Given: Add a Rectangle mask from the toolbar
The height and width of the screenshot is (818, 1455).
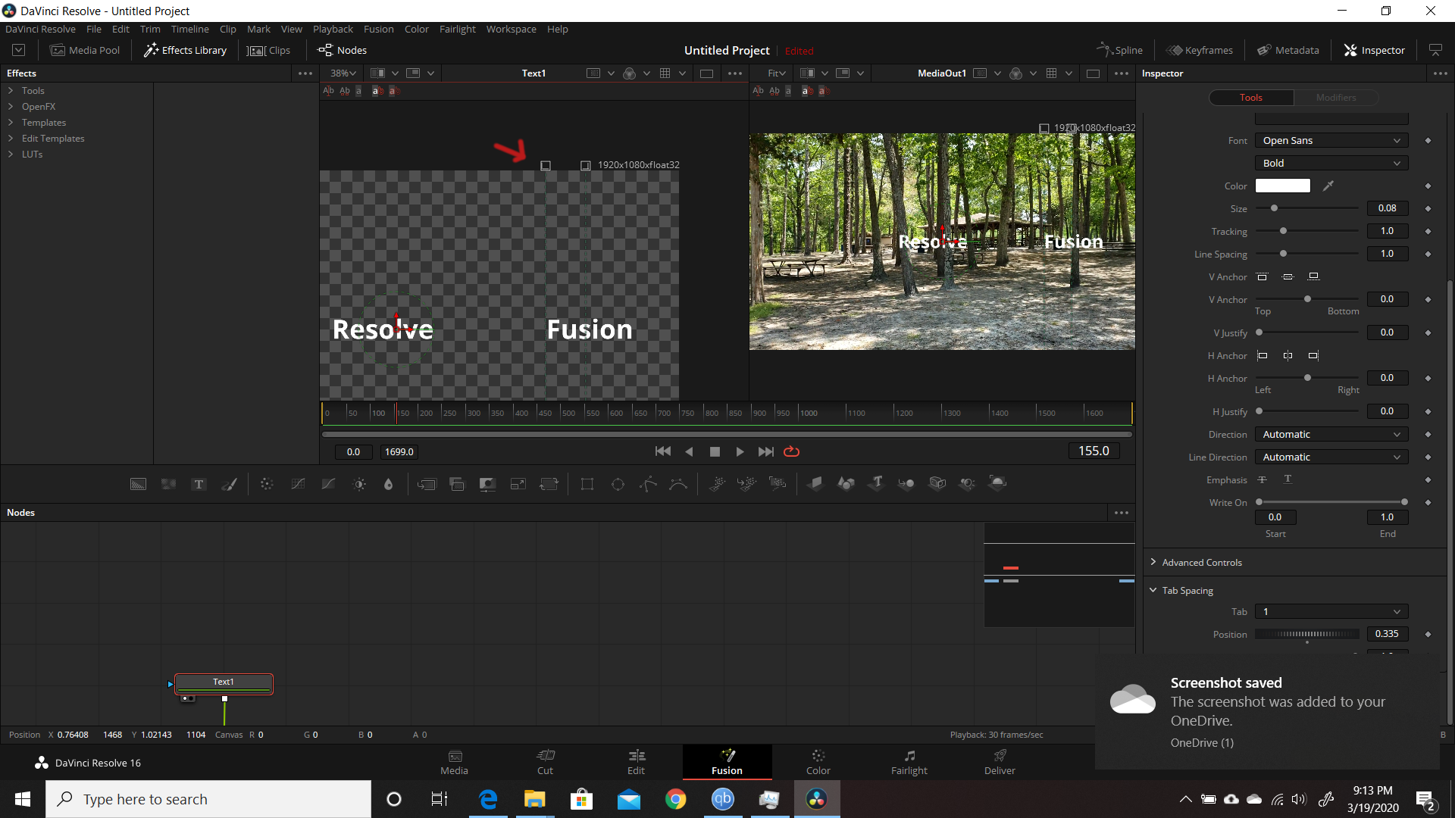Looking at the screenshot, I should tap(587, 484).
